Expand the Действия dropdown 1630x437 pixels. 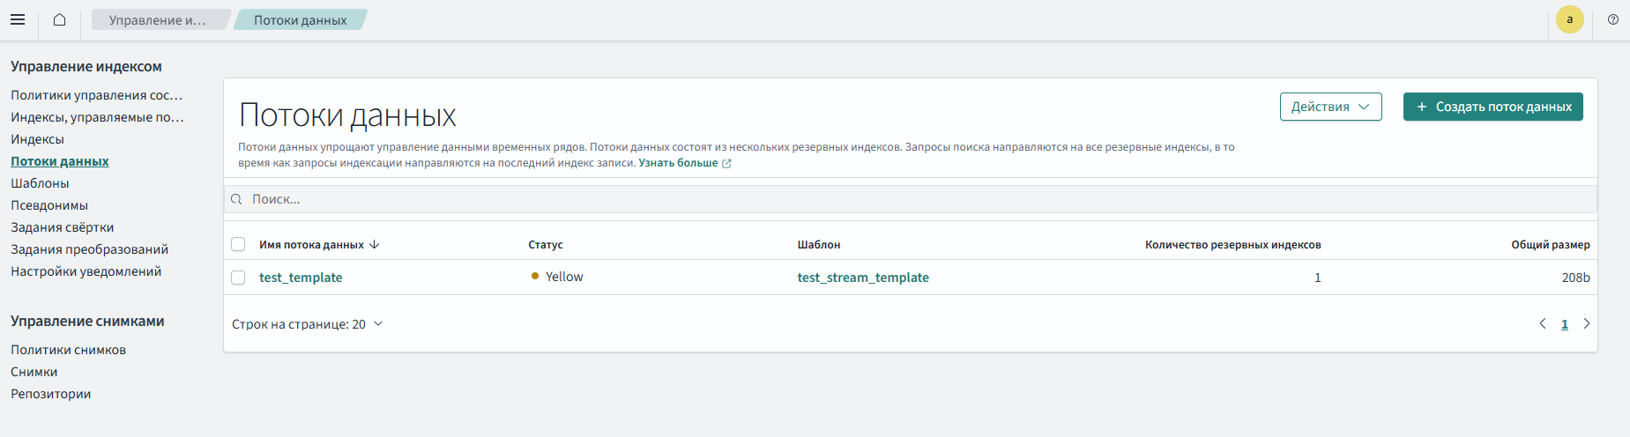[1330, 107]
